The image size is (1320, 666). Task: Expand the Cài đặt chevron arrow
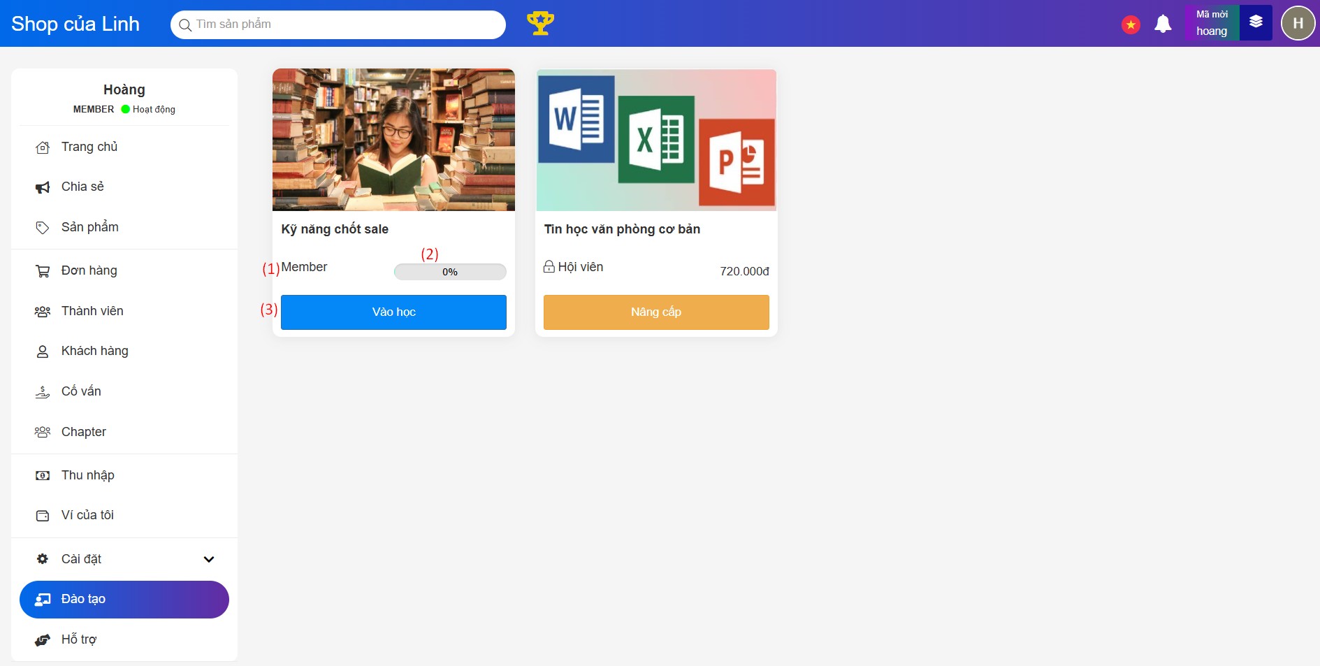[x=208, y=559]
